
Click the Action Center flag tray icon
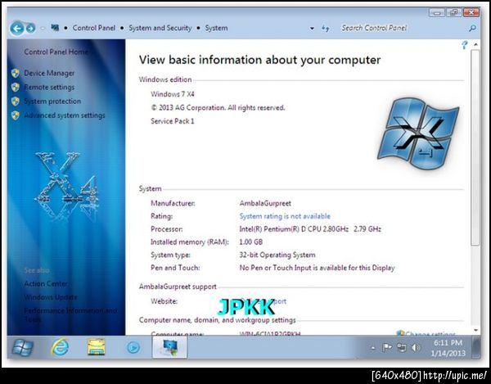(x=387, y=347)
